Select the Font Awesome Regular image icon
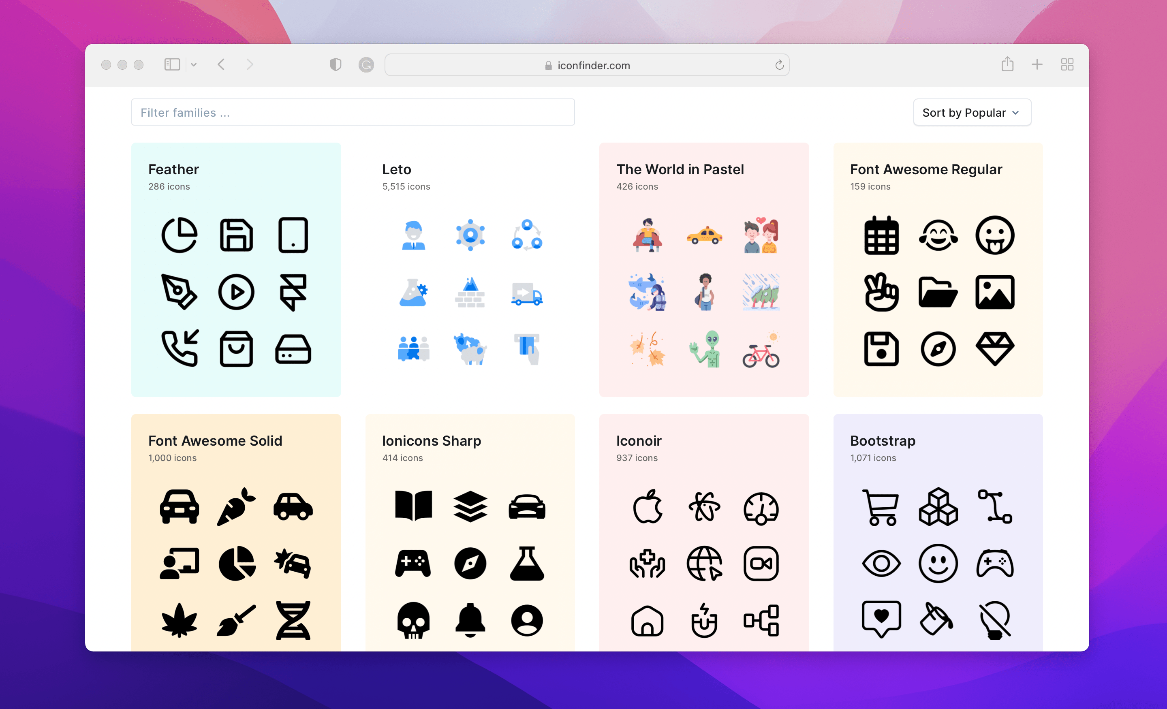Screen dimensions: 1167x709 click(x=995, y=292)
